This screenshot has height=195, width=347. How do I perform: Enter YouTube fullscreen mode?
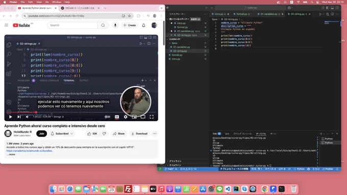pos(152,117)
